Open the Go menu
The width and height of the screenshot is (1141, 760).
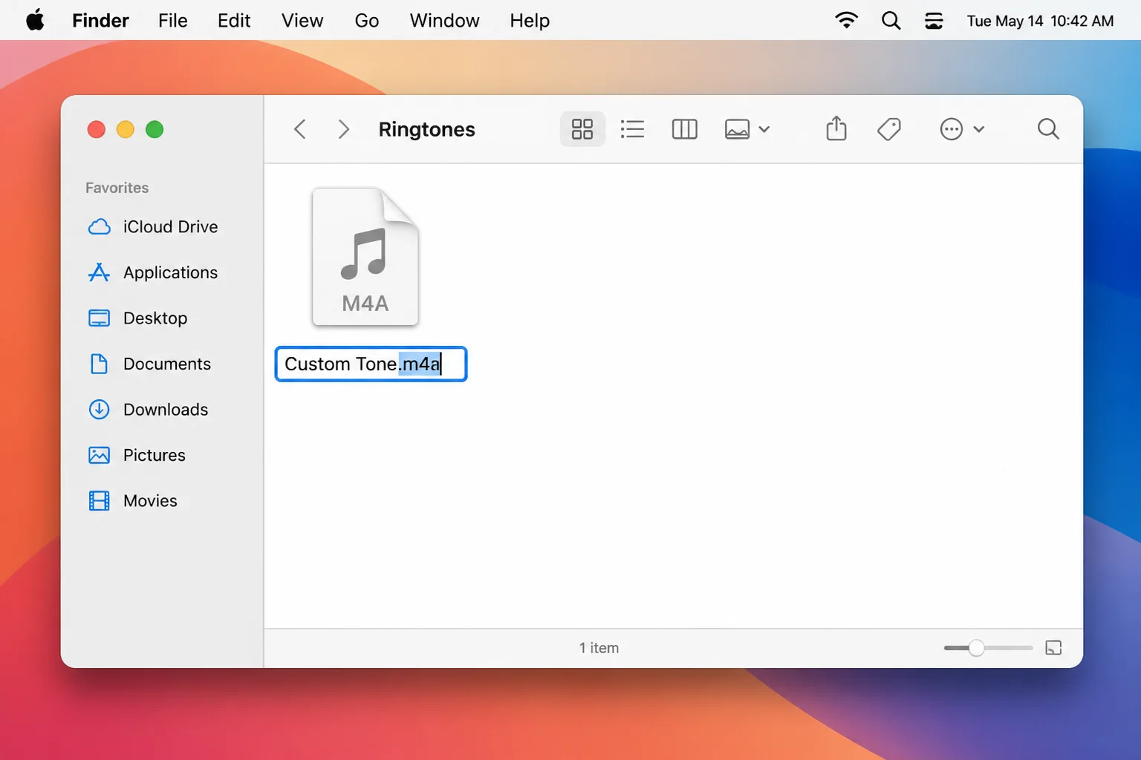tap(367, 20)
